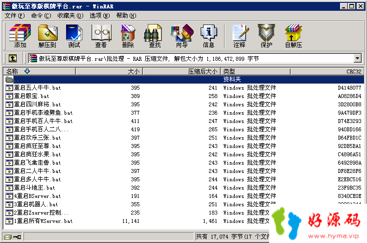Open the 文件(F) menu
This screenshot has width=367, height=243.
tap(15, 16)
